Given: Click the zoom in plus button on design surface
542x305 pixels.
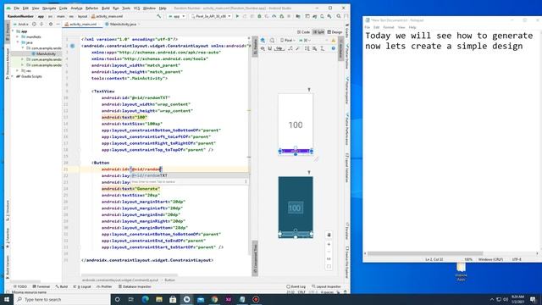Looking at the screenshot, I should 329,244.
